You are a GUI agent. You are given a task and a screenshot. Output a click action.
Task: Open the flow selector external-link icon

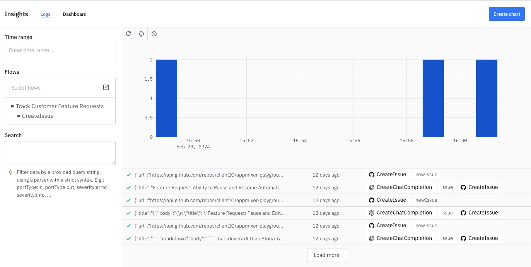click(x=106, y=87)
